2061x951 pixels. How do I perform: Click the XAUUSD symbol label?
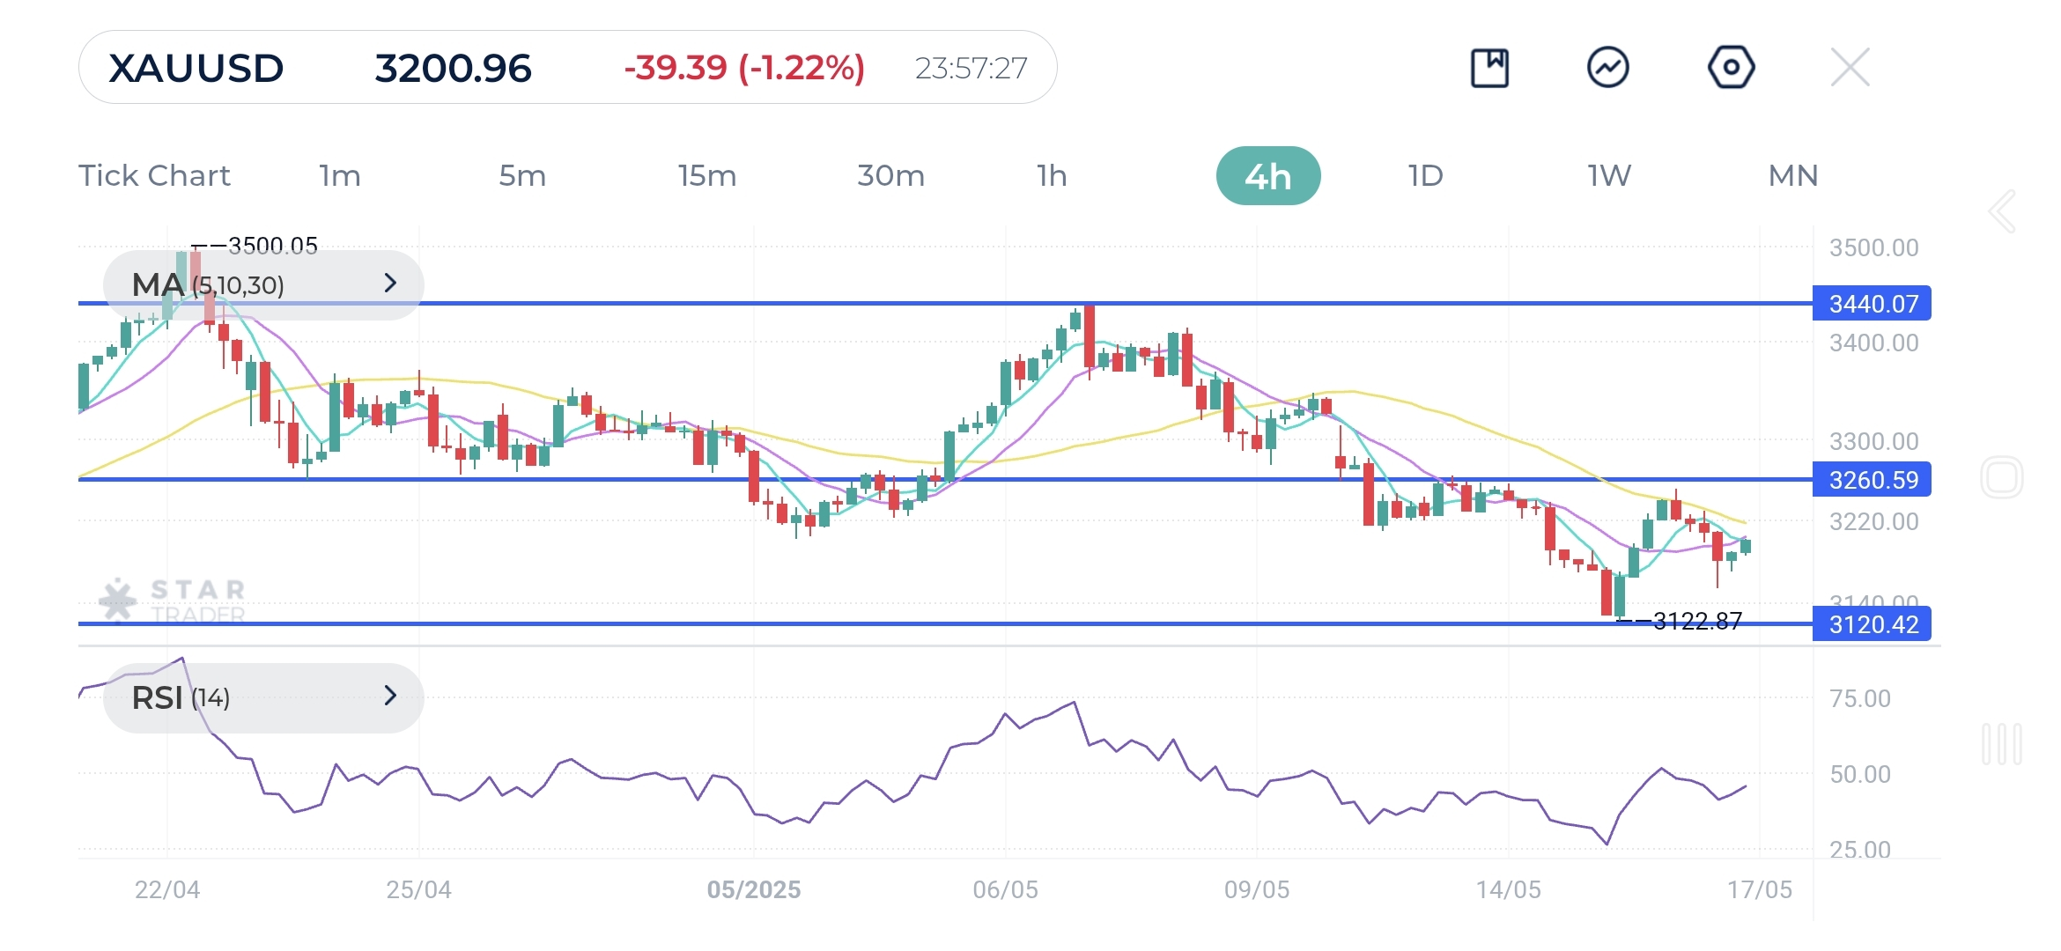pyautogui.click(x=196, y=67)
